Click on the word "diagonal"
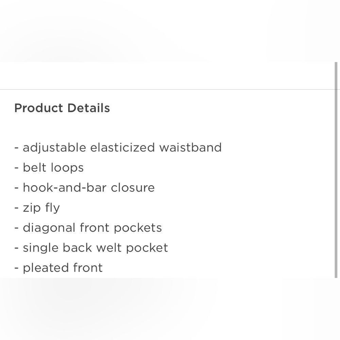Screen dimensions: 340x340 (49, 228)
